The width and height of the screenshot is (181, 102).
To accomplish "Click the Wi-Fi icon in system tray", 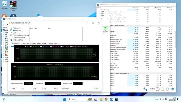I will (160, 99).
